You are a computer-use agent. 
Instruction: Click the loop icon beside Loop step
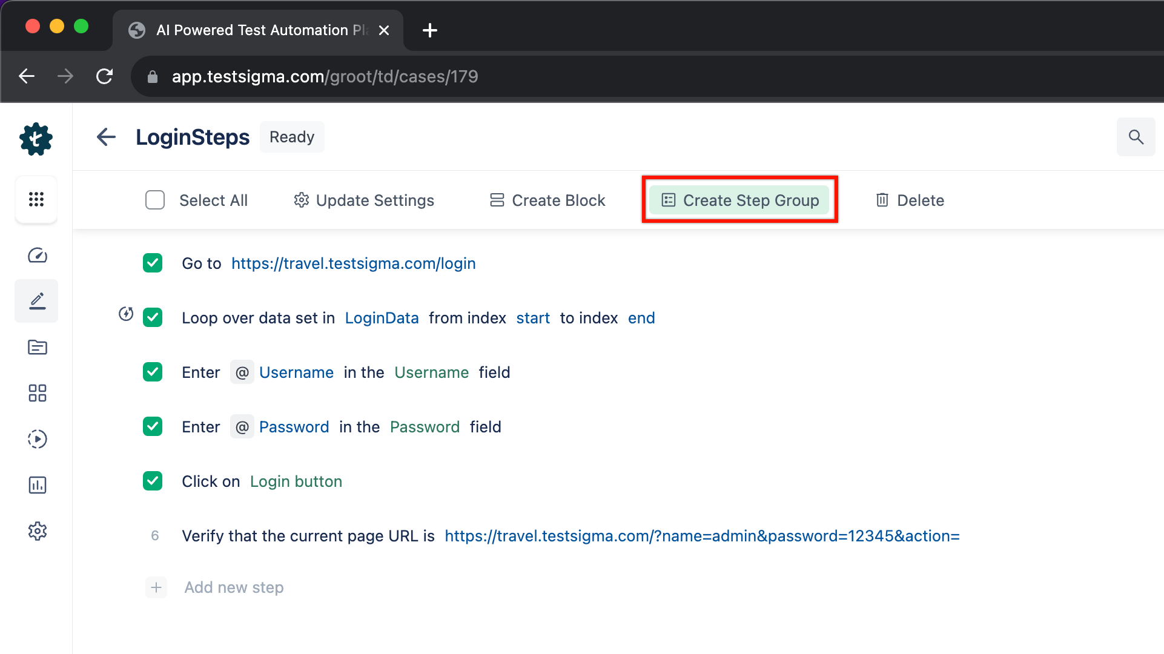[126, 314]
